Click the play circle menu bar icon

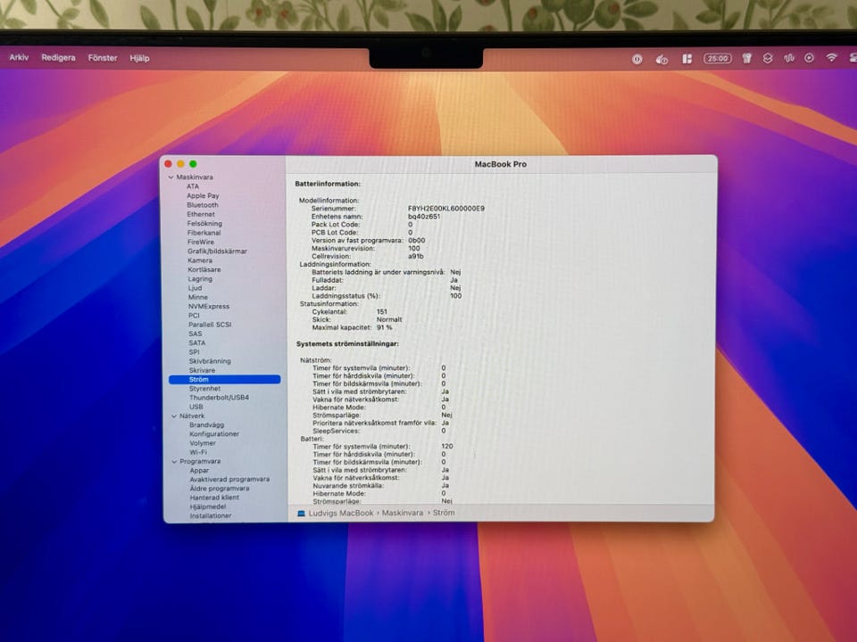[810, 59]
